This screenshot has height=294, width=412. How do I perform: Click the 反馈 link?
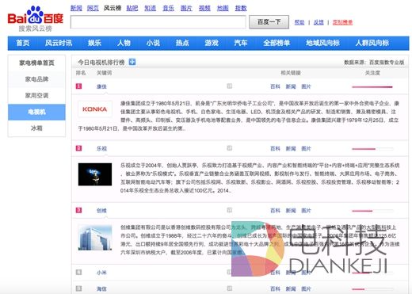[319, 22]
